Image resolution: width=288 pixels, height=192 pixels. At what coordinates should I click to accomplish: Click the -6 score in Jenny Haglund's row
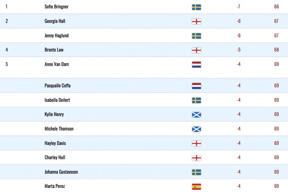239,35
